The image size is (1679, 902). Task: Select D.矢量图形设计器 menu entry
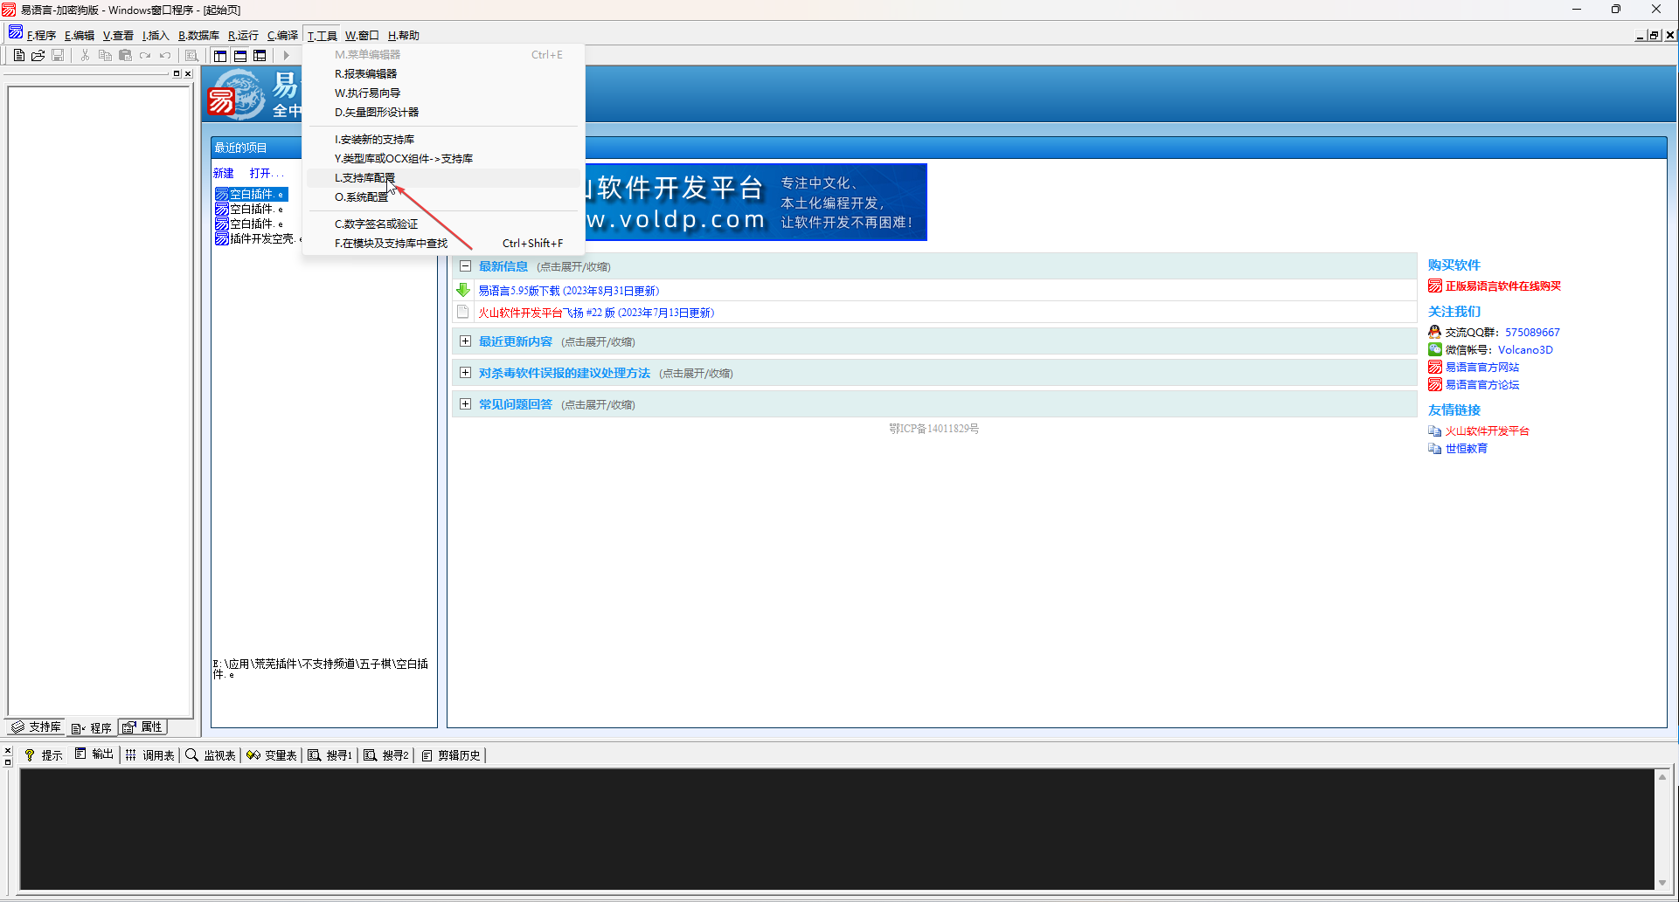tap(442, 113)
